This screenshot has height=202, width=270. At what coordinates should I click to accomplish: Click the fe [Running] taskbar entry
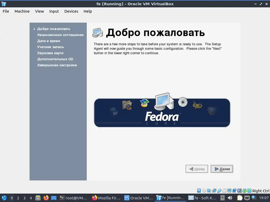pos(170,198)
